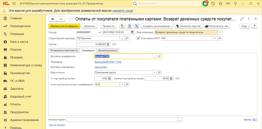
Task: Open the Каспи KASPI PAY ТОО link
Action: [x=108, y=62]
